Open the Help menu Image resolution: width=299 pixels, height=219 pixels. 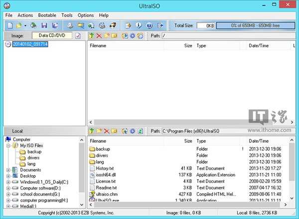pos(104,15)
